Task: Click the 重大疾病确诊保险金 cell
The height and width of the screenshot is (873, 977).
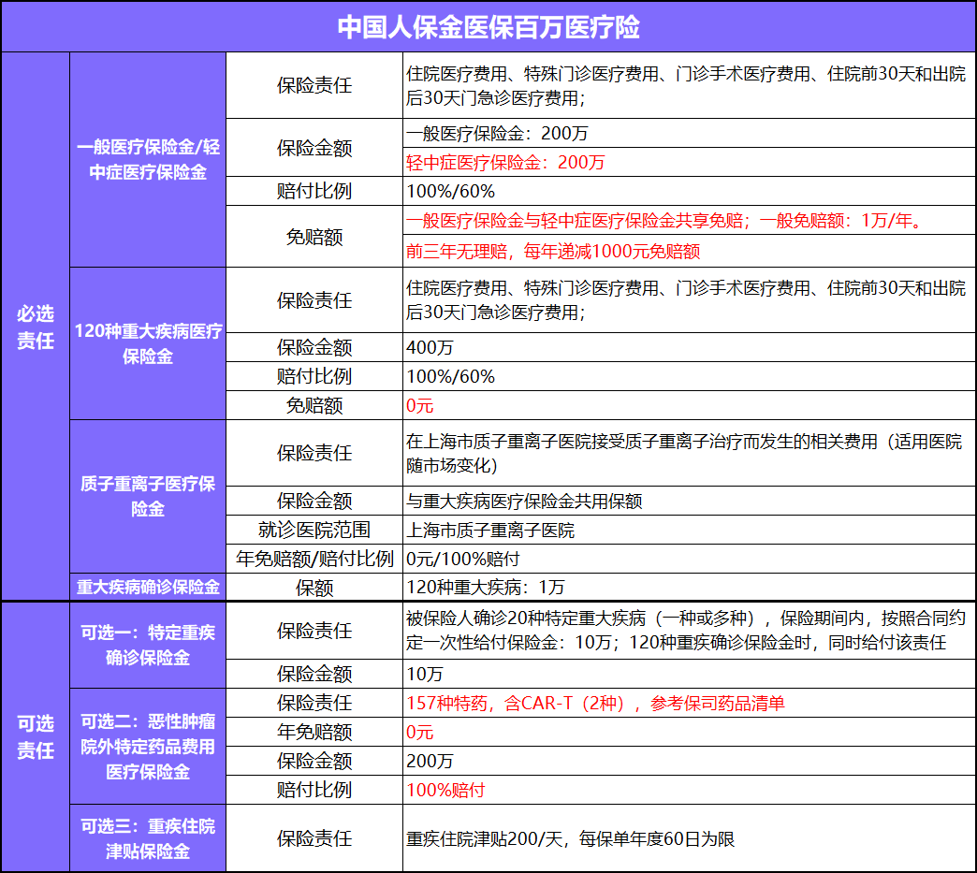Action: pos(148,587)
